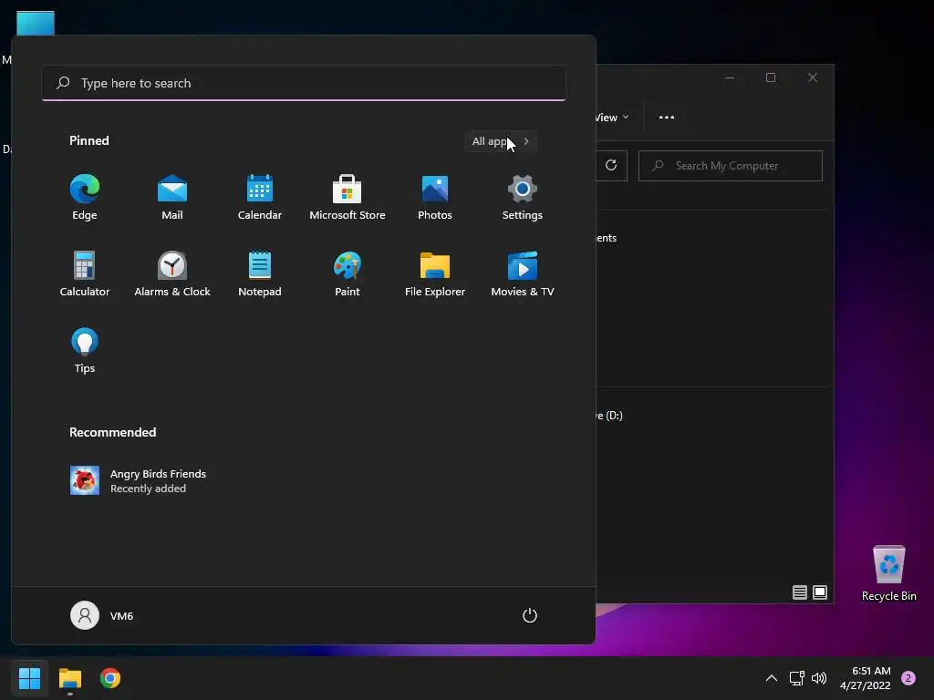The height and width of the screenshot is (700, 934).
Task: Open File Explorer from the taskbar
Action: click(x=69, y=678)
